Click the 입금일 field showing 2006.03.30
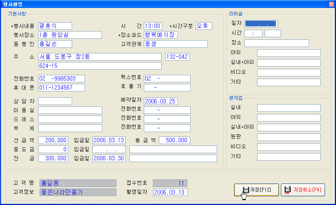The width and height of the screenshot is (336, 205). click(109, 158)
